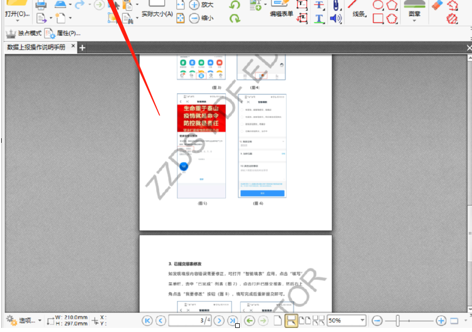
Task: Rotate the page with the green arrow icon
Action: 235,5
